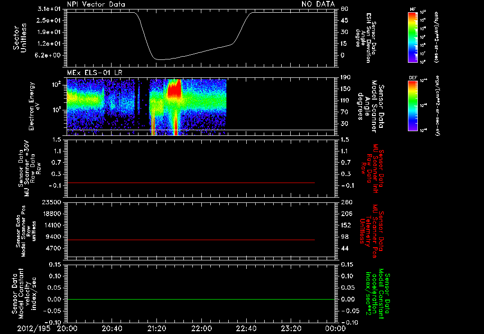
Task: Click the '1.9e+01' Sector axis value
Action: [49, 32]
